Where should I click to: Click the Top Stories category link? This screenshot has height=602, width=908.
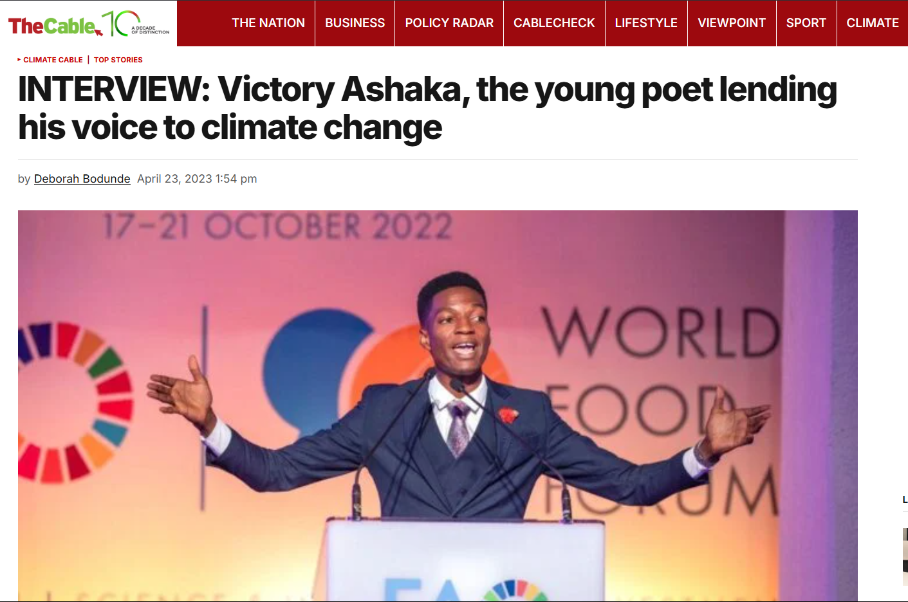118,60
